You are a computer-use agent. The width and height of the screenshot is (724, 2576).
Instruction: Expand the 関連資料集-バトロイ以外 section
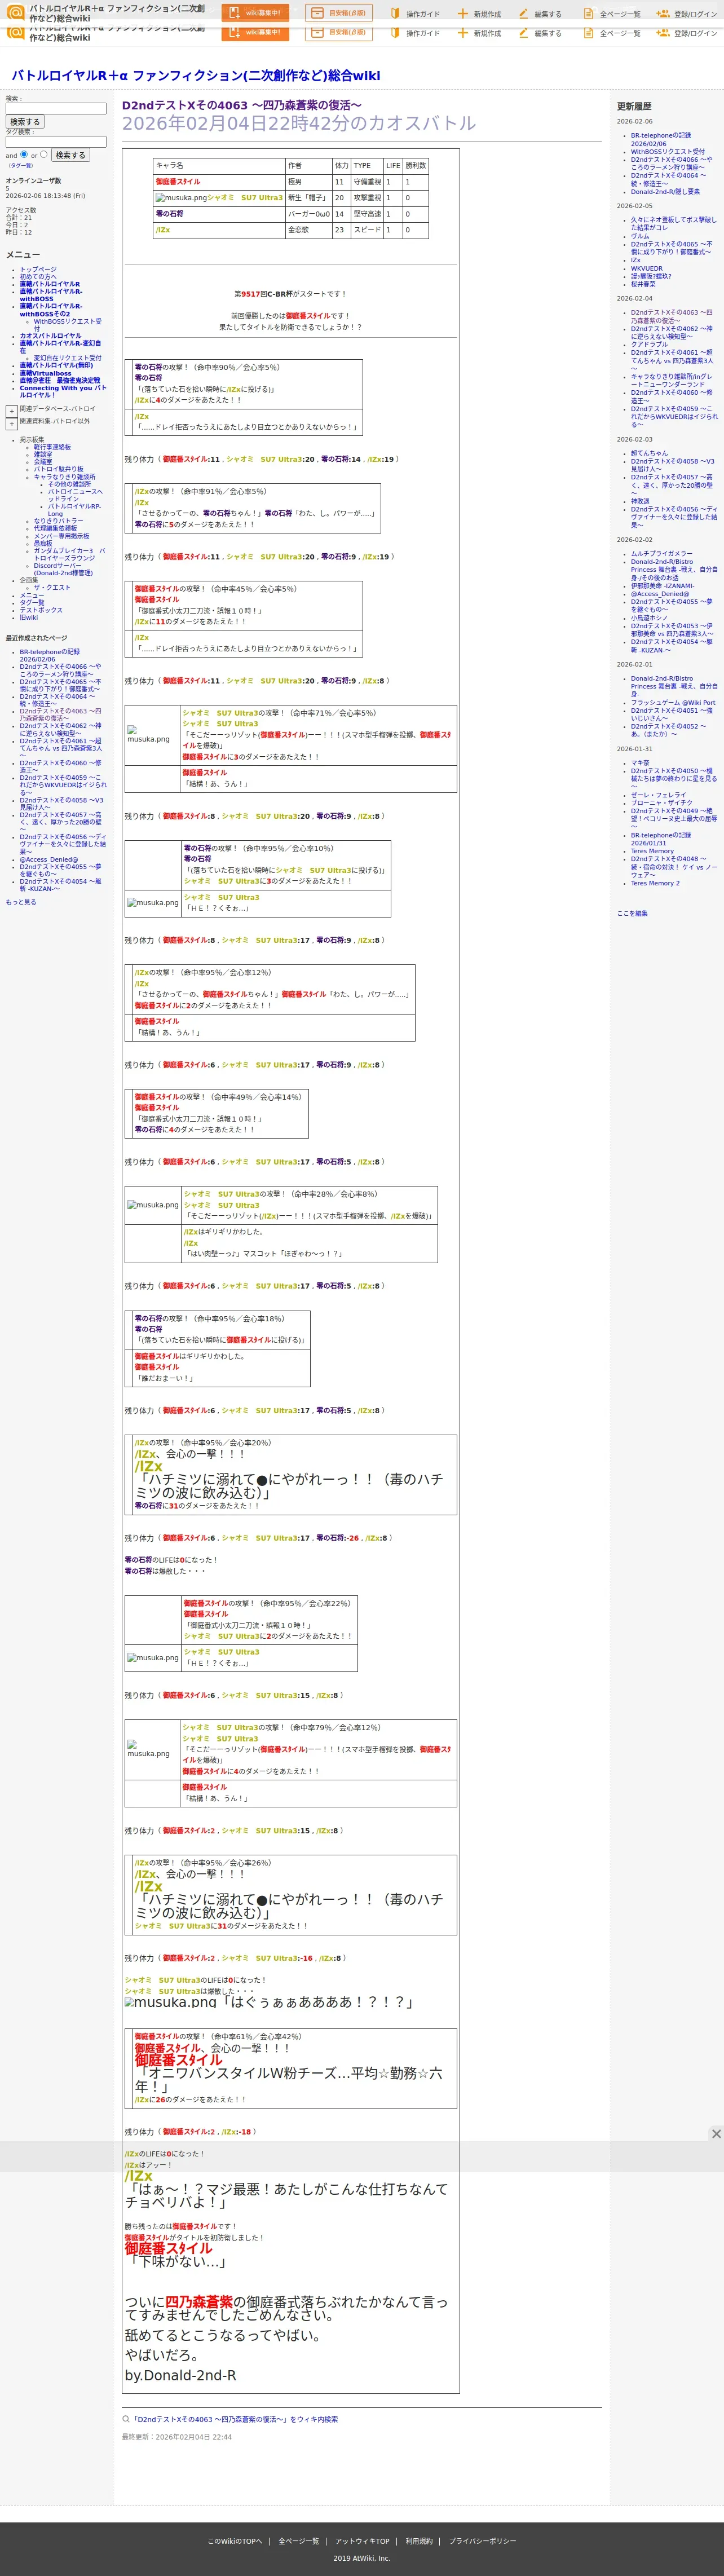click(x=11, y=424)
